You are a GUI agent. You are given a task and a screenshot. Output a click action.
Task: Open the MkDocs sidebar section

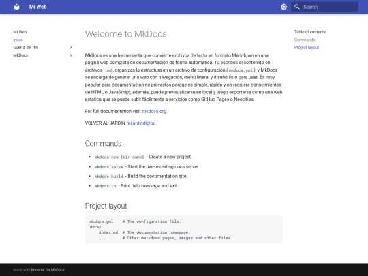20,55
